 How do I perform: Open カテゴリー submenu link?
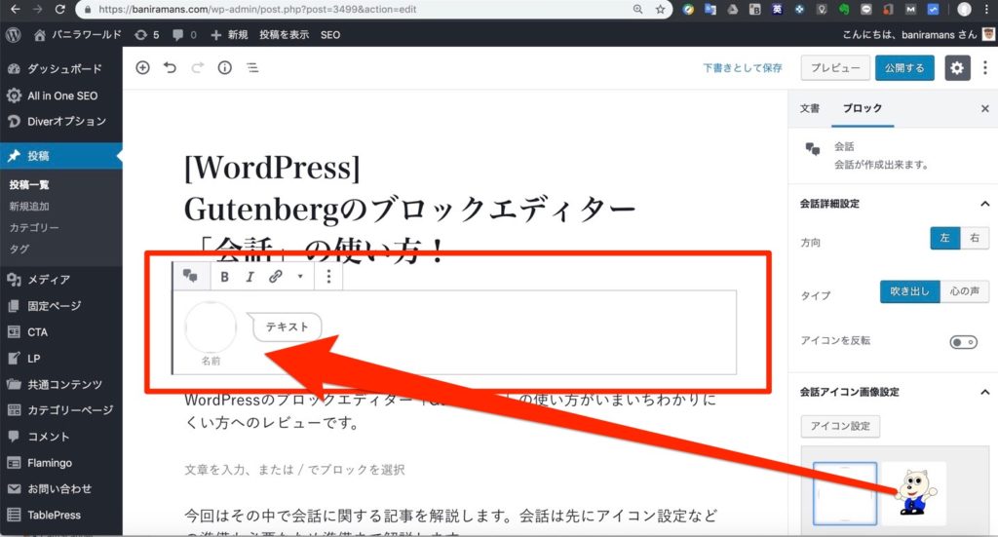click(34, 227)
